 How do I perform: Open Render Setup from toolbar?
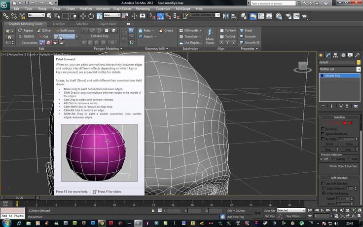(x=288, y=16)
